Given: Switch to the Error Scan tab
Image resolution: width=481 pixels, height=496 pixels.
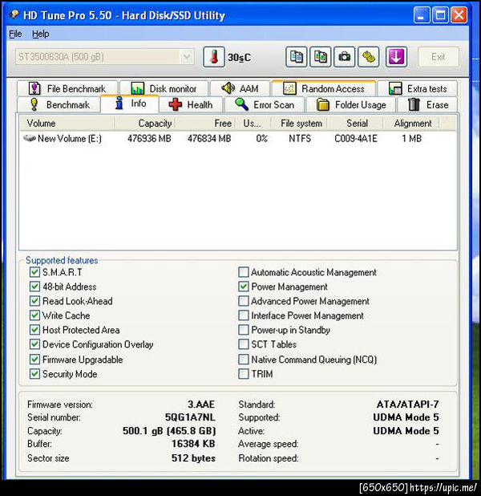Looking at the screenshot, I should click(x=265, y=104).
